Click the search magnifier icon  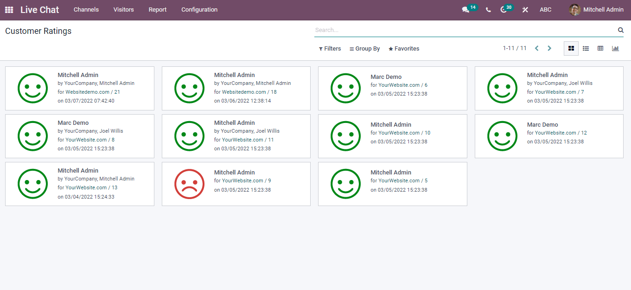point(620,30)
